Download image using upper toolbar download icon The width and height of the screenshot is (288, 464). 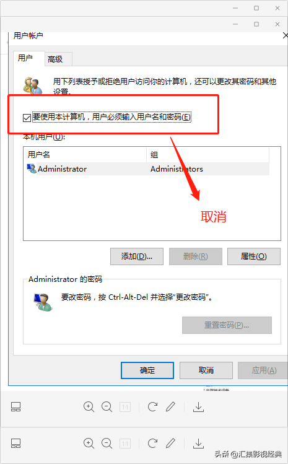pyautogui.click(x=199, y=407)
